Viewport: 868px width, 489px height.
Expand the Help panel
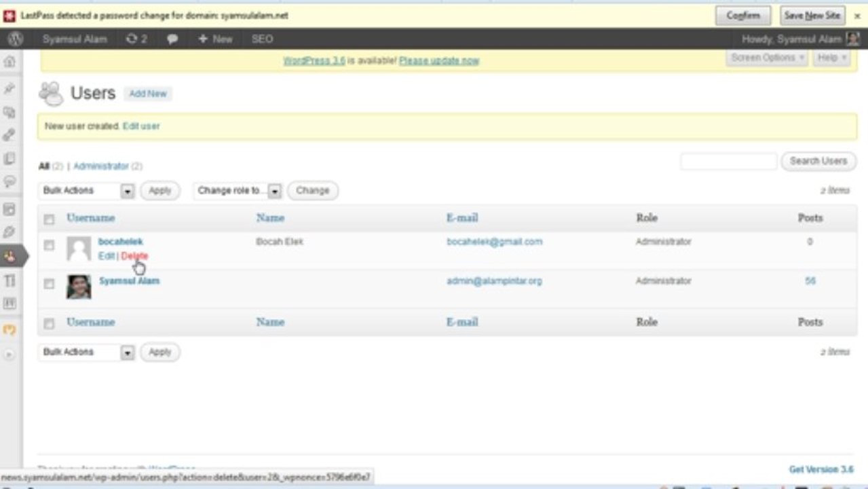[832, 58]
